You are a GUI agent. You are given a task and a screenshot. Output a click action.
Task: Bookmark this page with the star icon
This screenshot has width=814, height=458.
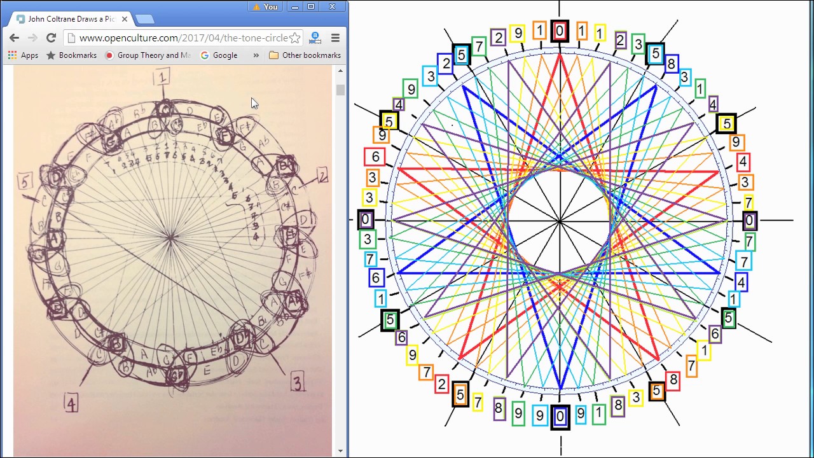294,38
